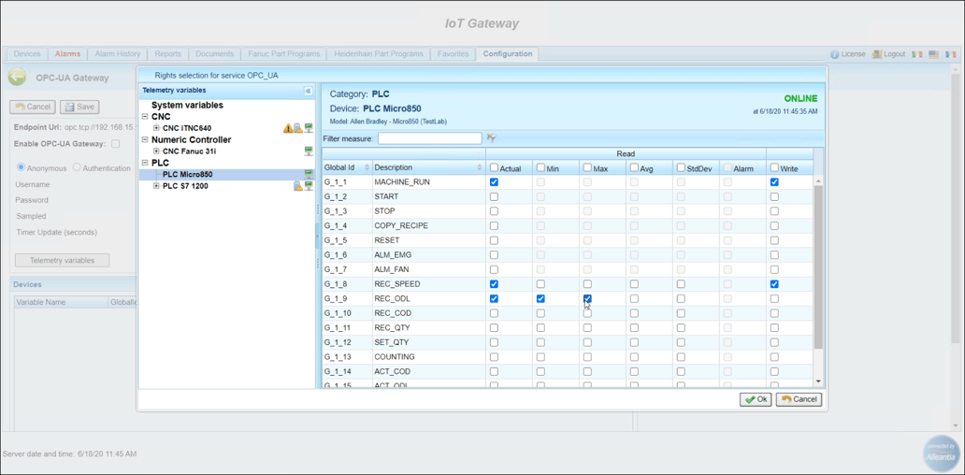Disable Write access for REC_SPEED
Viewport: 965px width, 475px height.
point(774,284)
